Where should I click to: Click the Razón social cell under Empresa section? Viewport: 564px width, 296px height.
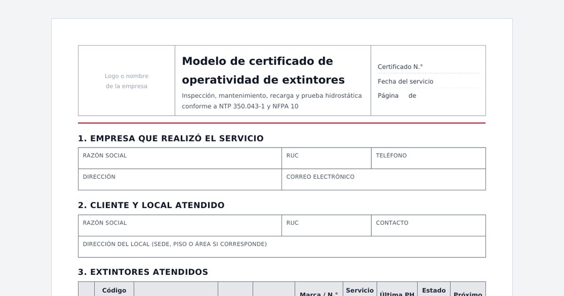pyautogui.click(x=180, y=158)
